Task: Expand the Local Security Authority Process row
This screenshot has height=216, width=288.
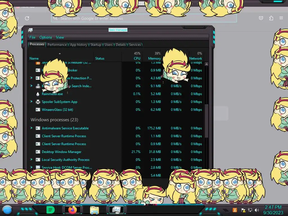Action: (x=31, y=159)
